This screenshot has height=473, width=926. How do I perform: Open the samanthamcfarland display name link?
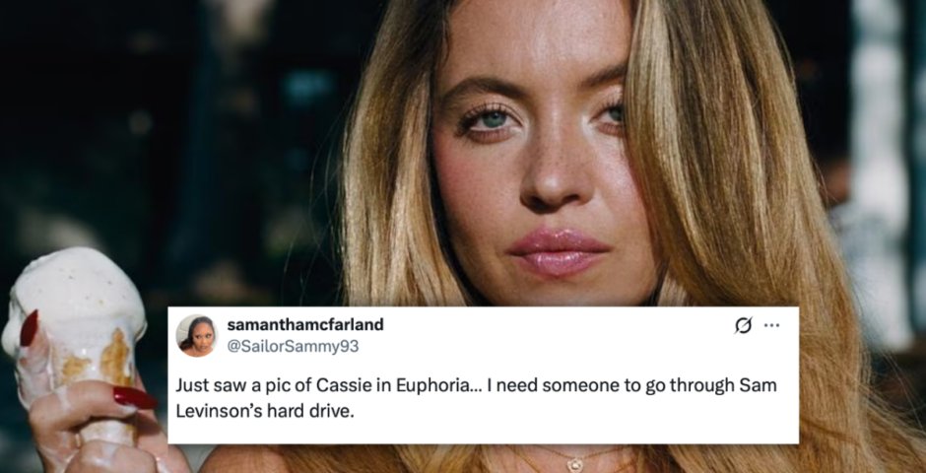click(305, 324)
